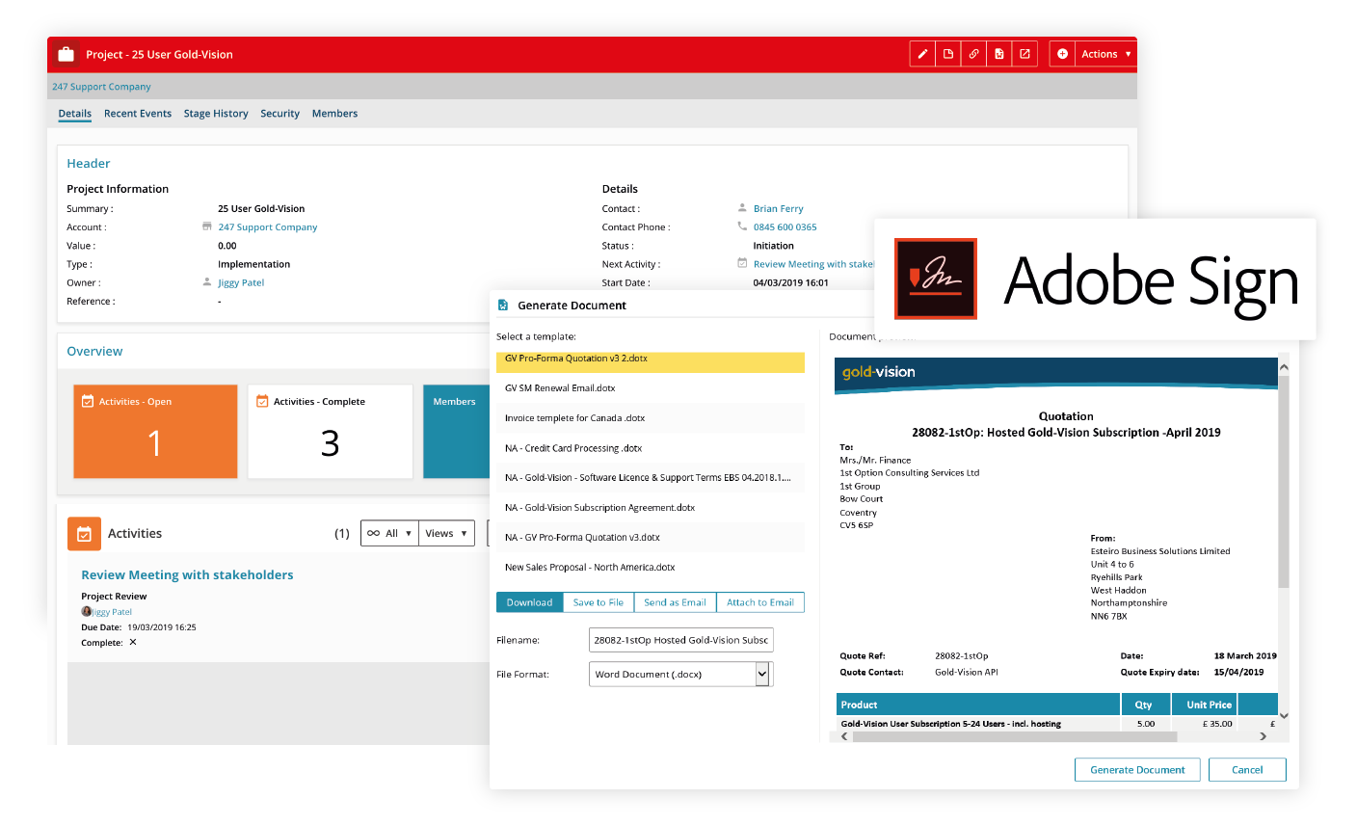This screenshot has width=1357, height=825.
Task: Click the calendar icon beside Next Activity
Action: [x=742, y=263]
